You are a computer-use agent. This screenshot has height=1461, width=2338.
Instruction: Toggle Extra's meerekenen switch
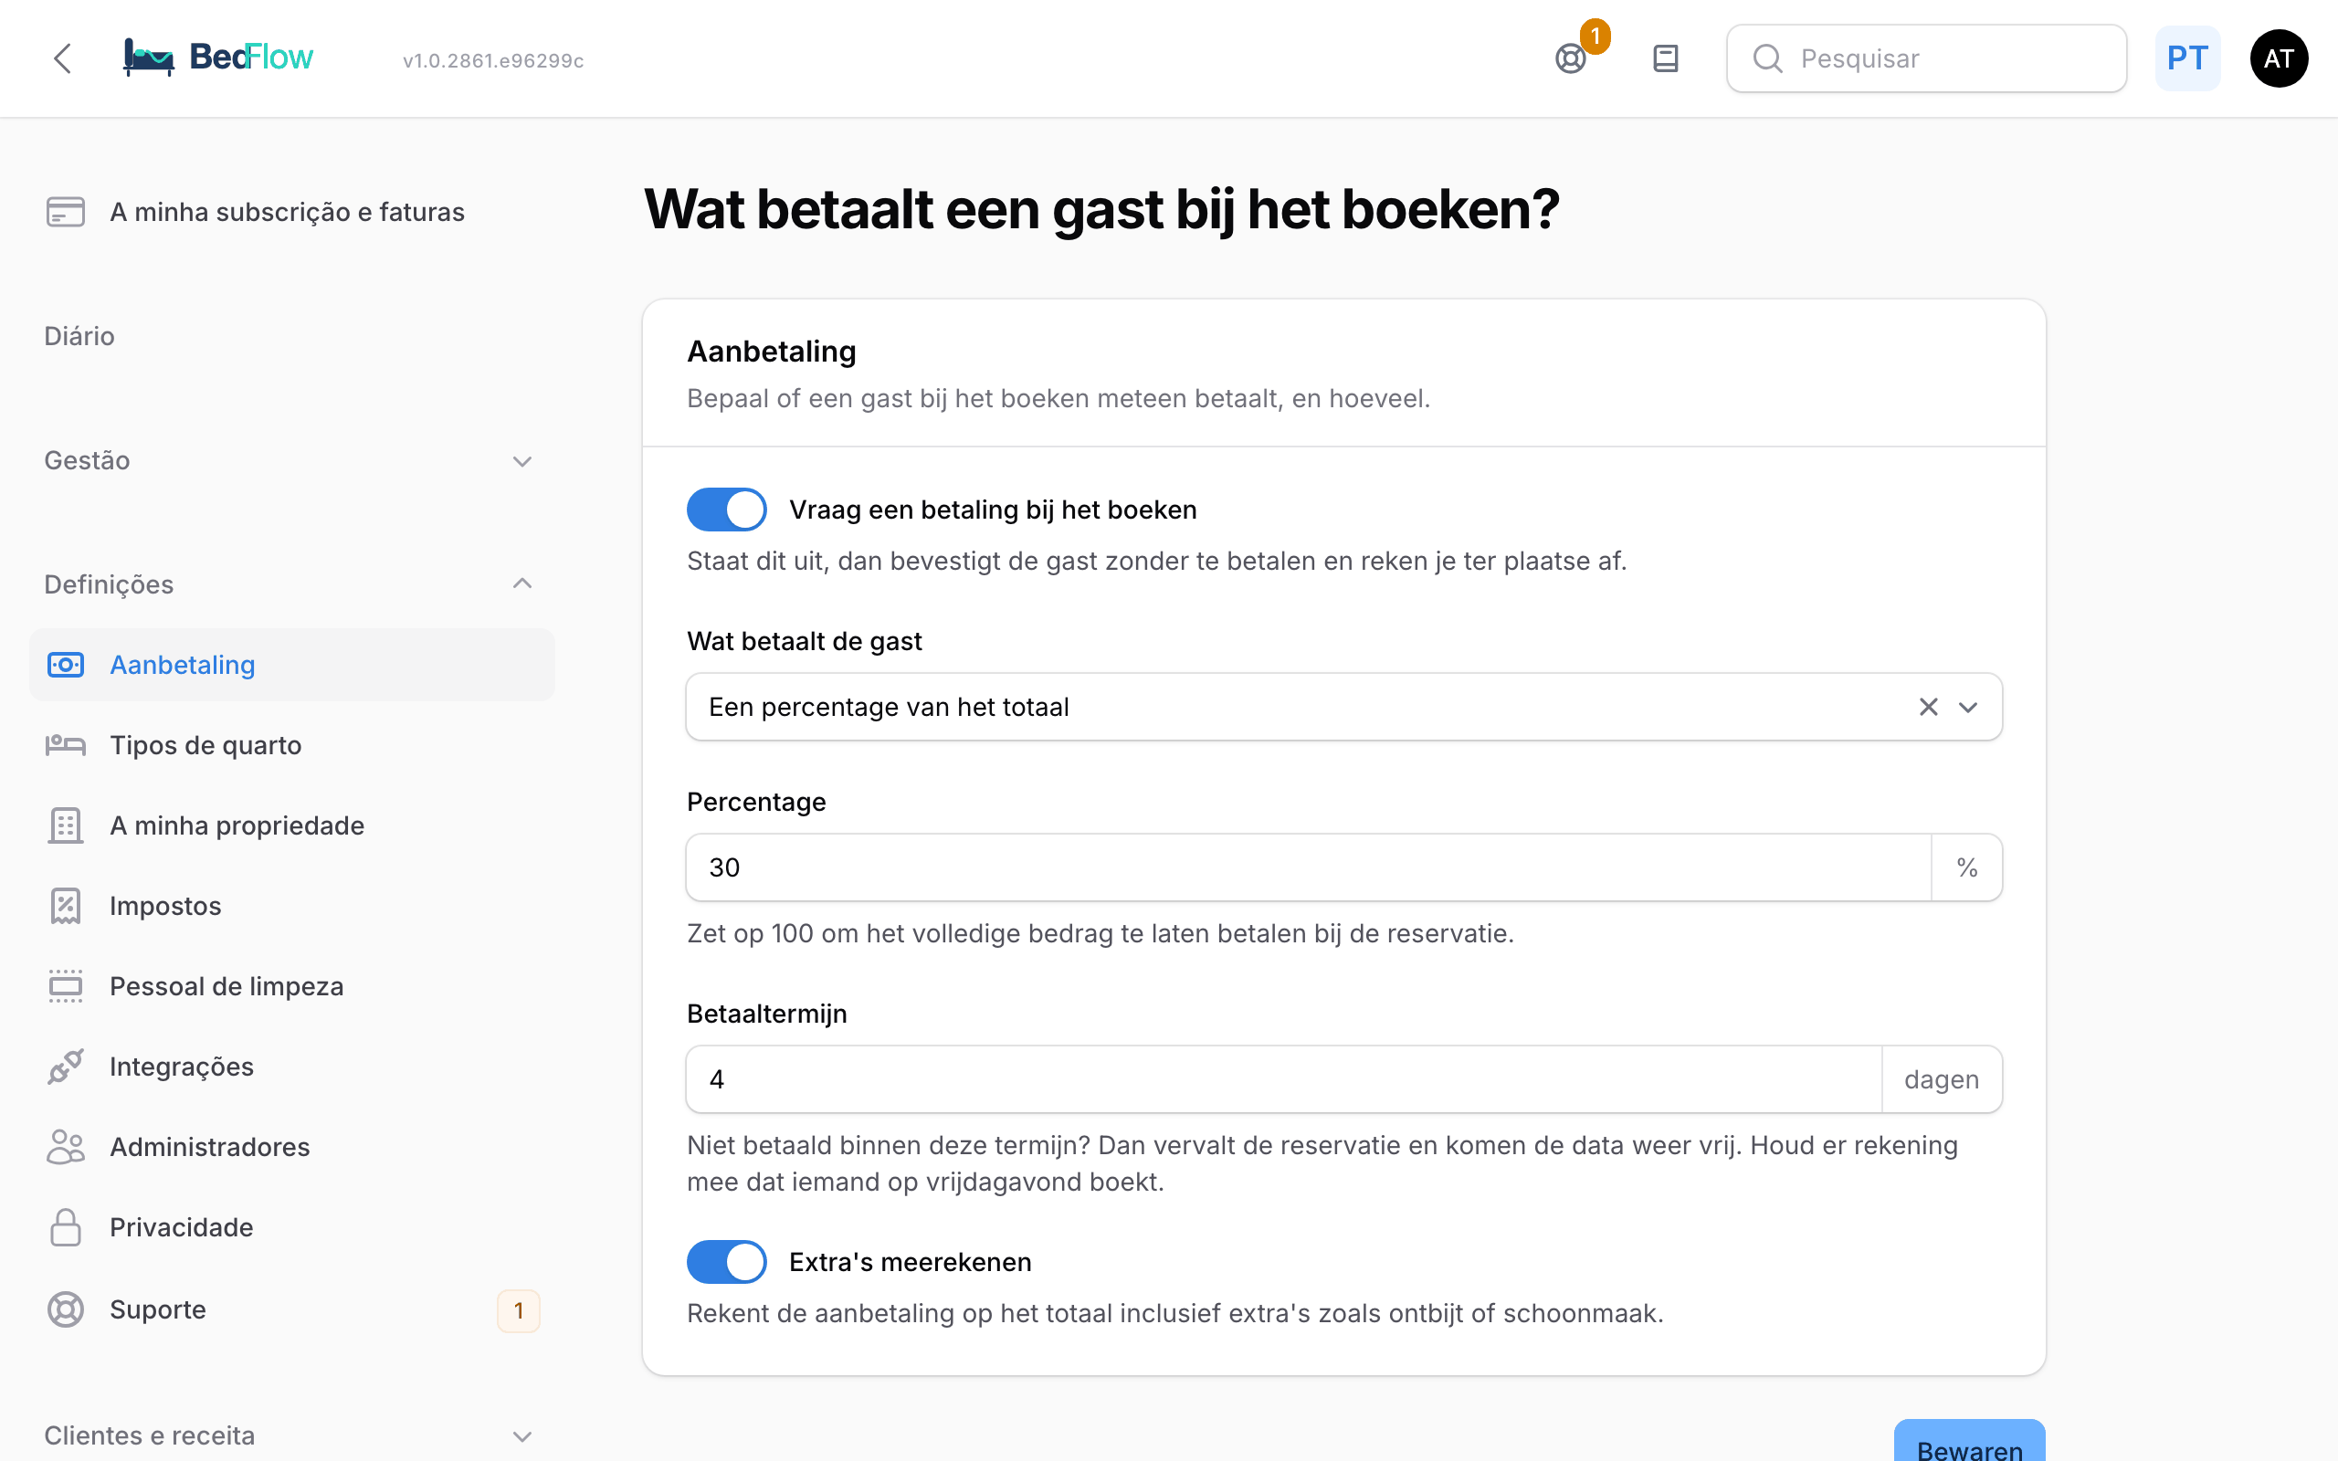[727, 1262]
